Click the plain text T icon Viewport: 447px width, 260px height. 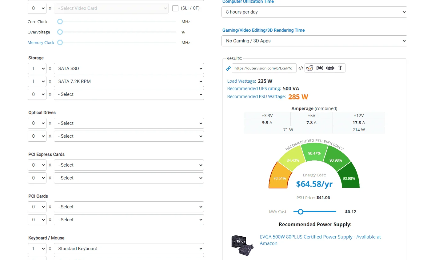340,68
